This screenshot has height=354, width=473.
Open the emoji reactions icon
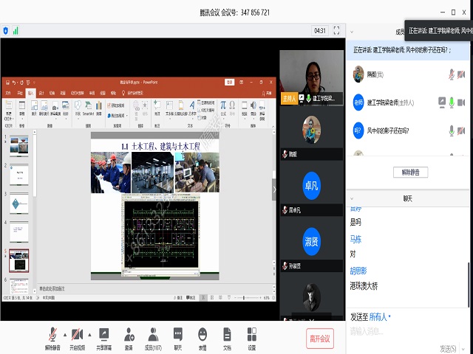point(203,336)
